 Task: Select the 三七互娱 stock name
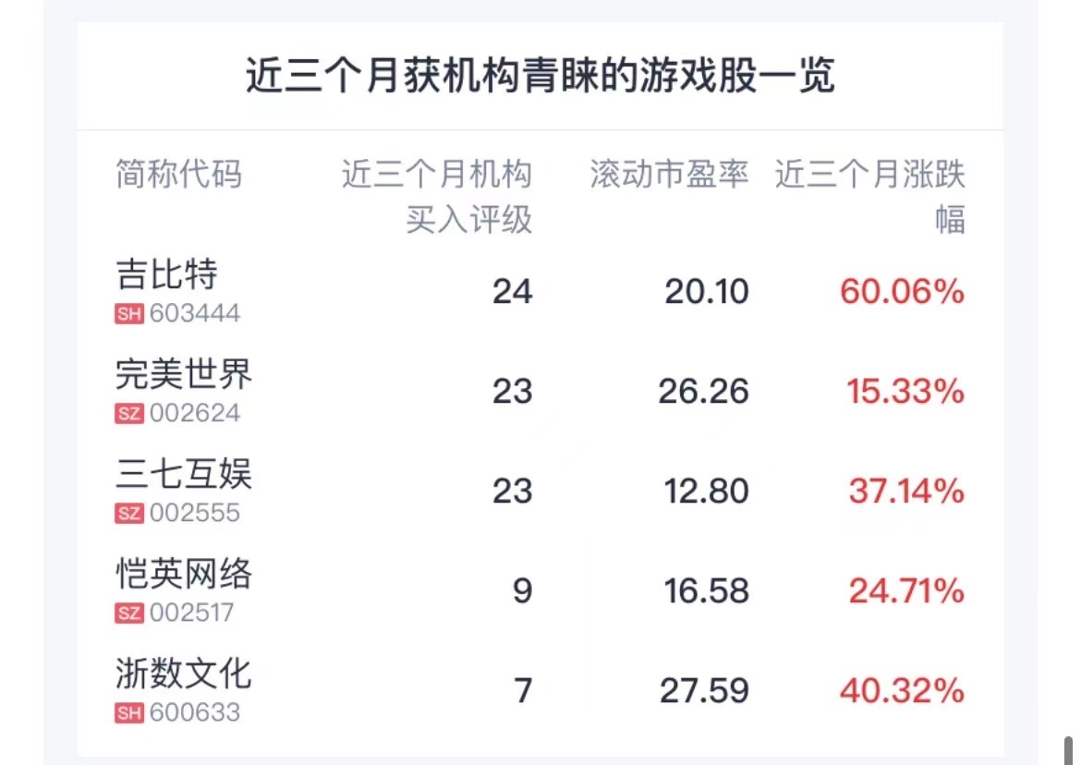point(184,474)
